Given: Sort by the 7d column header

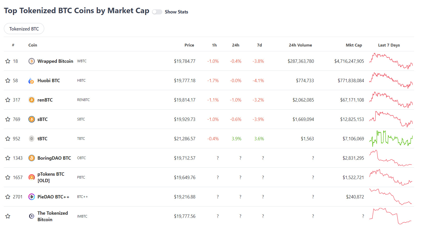Looking at the screenshot, I should (259, 45).
